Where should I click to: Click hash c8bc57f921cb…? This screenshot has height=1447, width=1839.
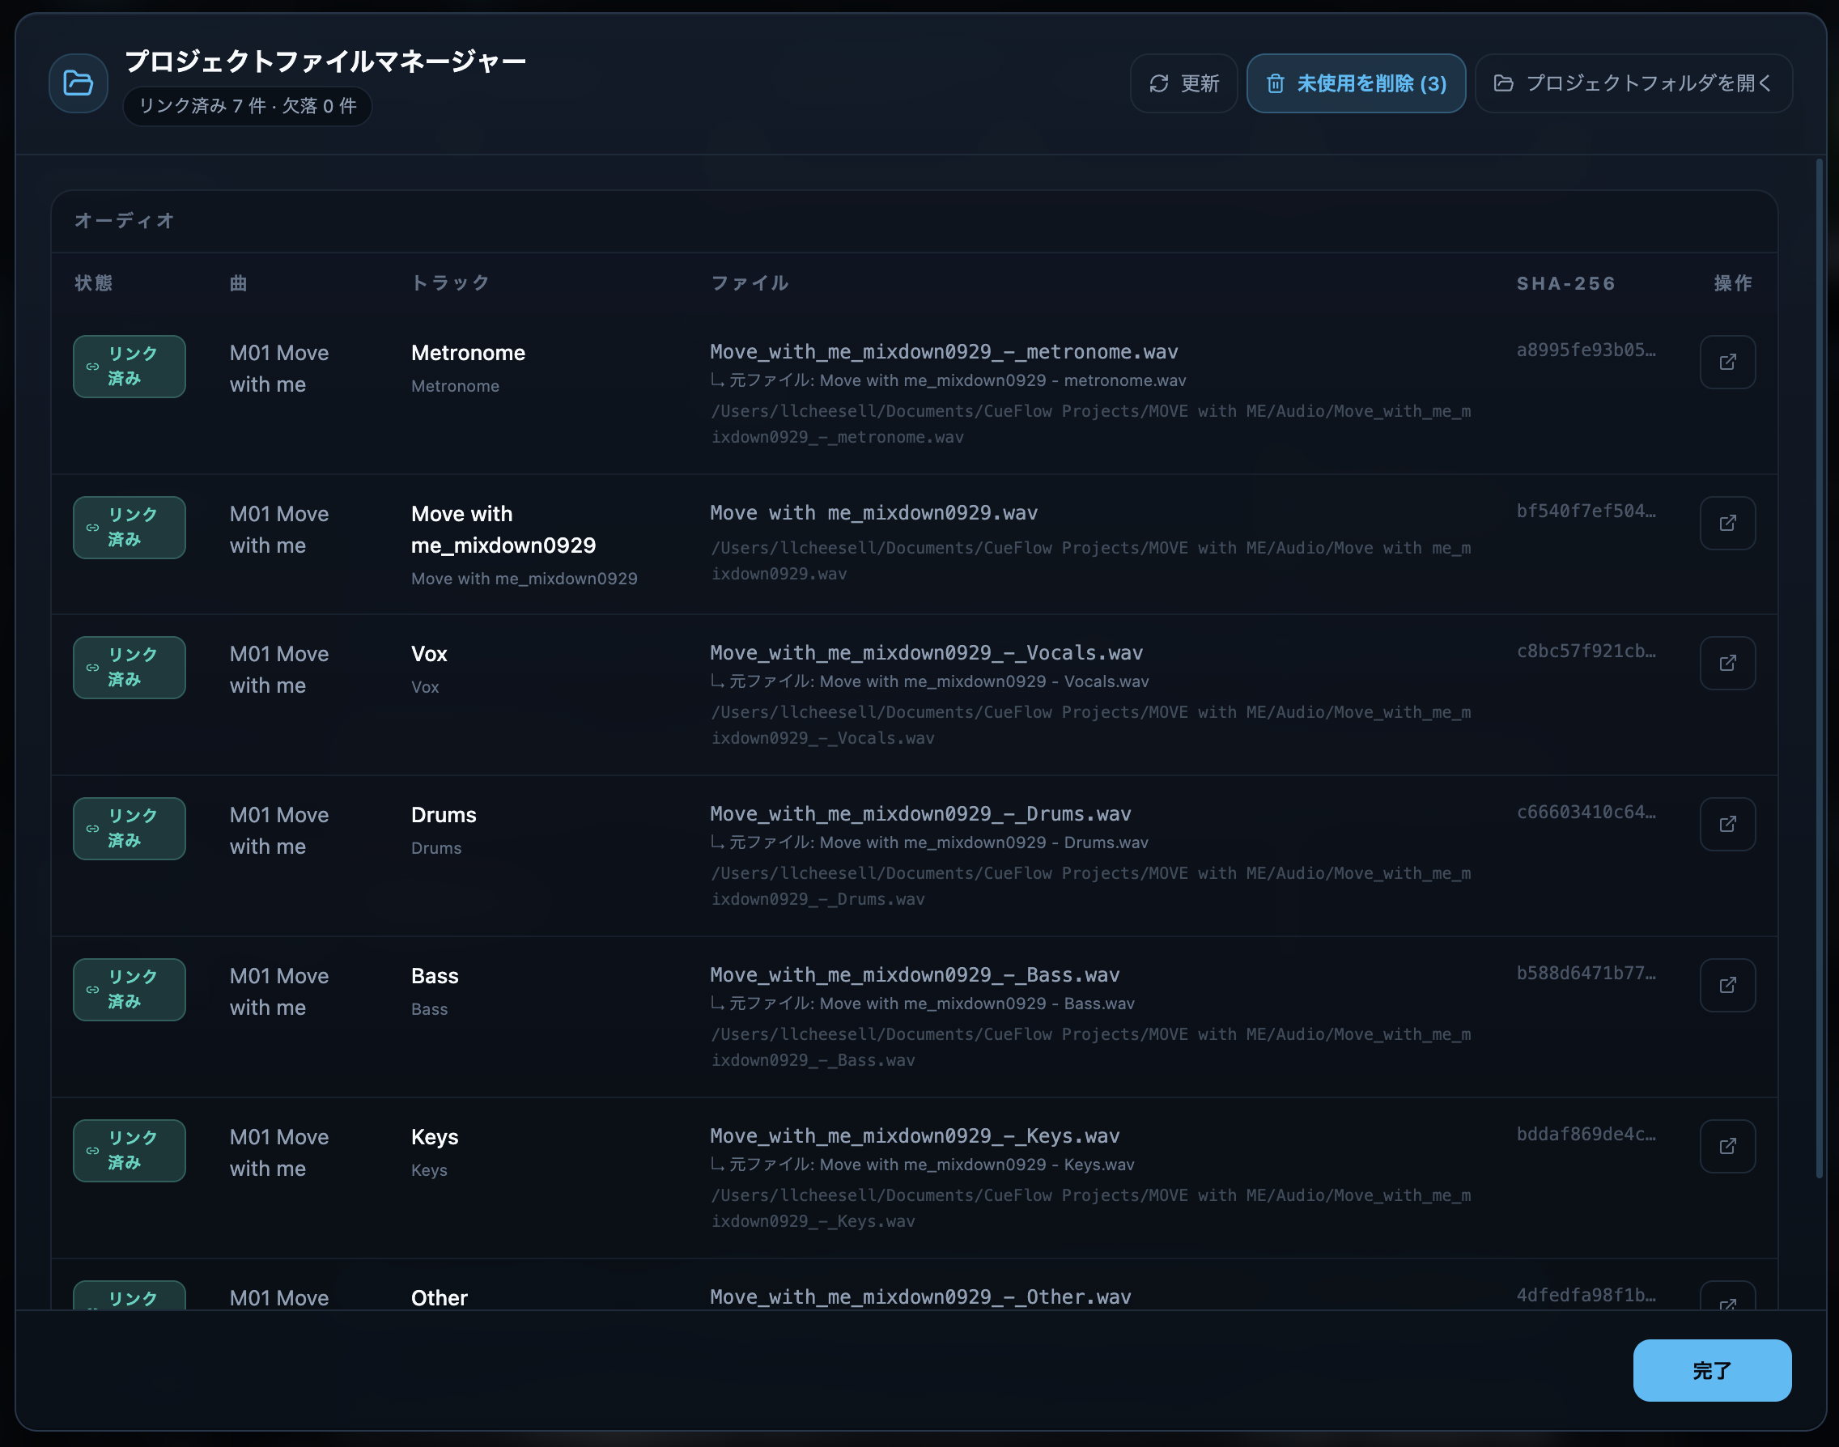[1586, 651]
